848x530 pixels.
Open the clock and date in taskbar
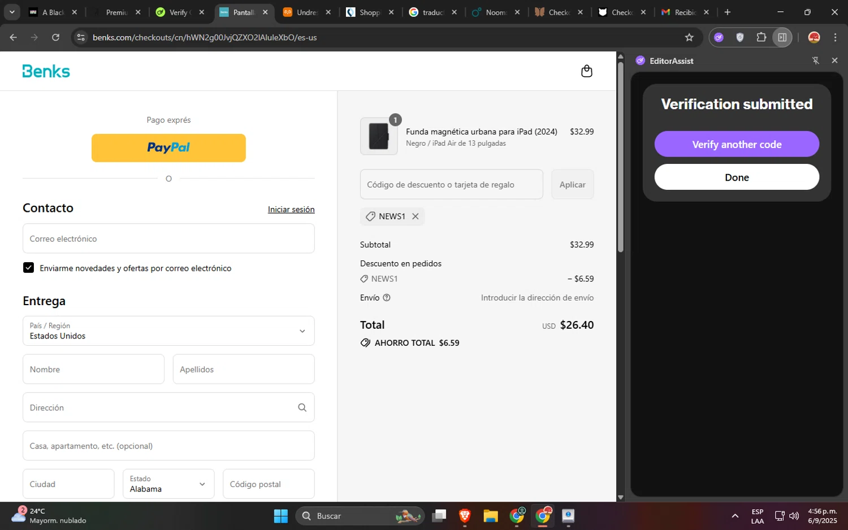(823, 516)
